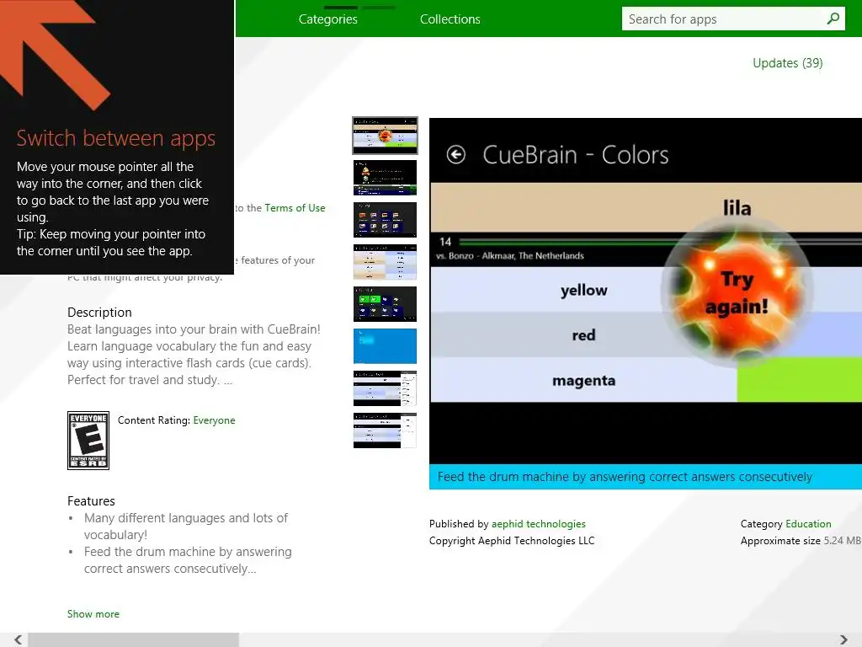
Task: Open the Terms of Use link
Action: click(295, 208)
